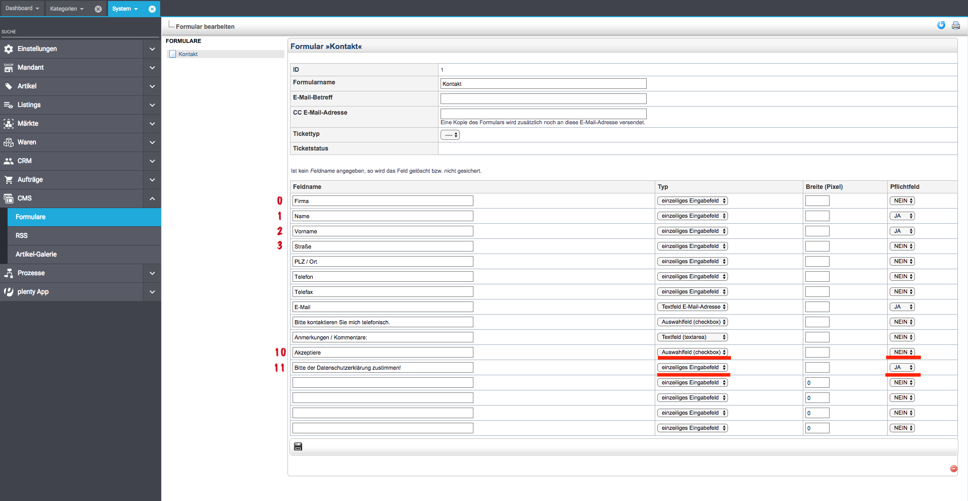Open the Typ dropdown for Telefon row
Image resolution: width=968 pixels, height=501 pixels.
point(693,277)
